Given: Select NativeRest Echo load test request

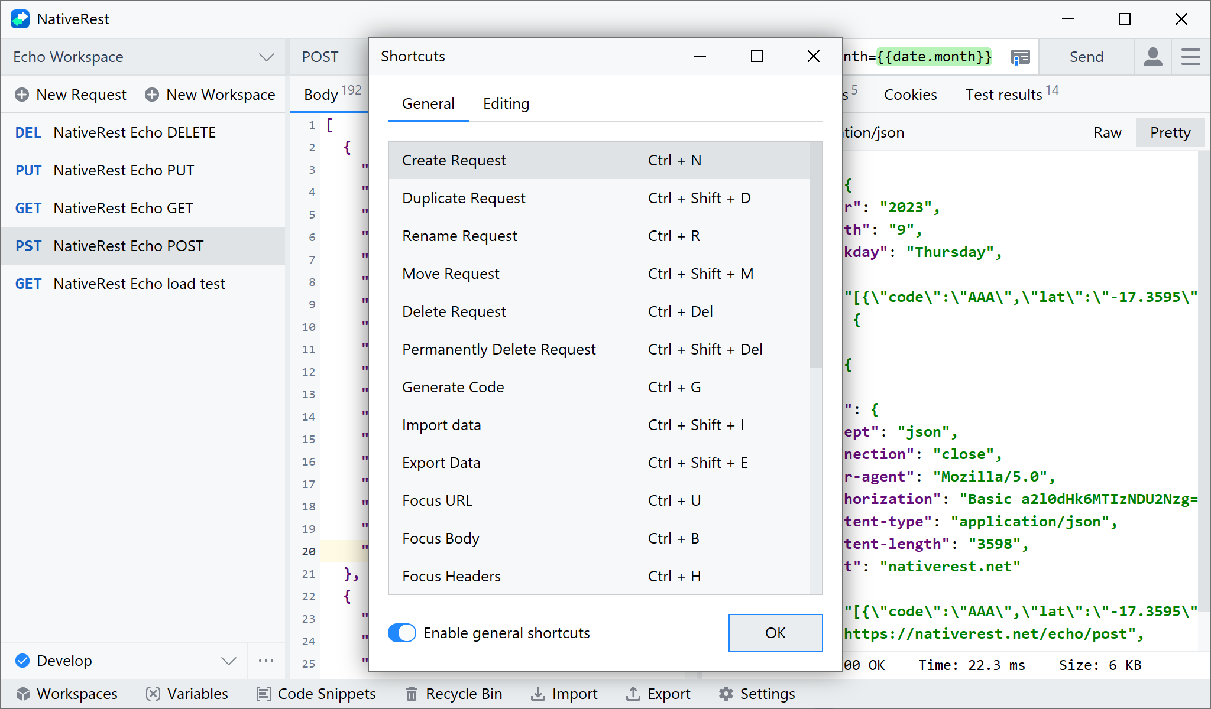Looking at the screenshot, I should coord(143,284).
